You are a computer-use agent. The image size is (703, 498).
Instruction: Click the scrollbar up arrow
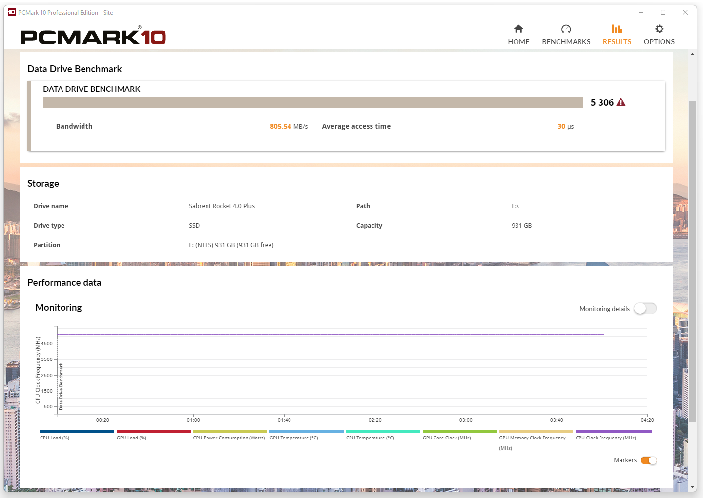click(x=693, y=54)
